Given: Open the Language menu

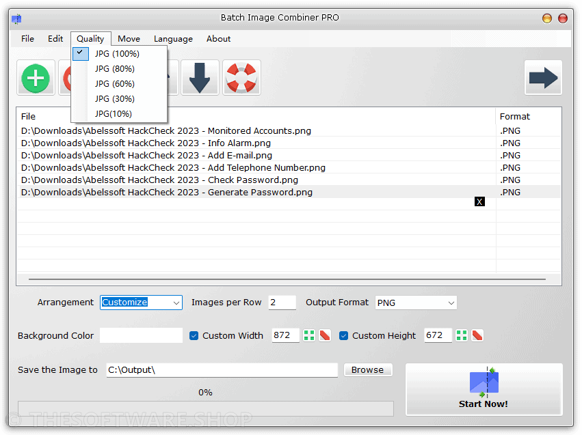Looking at the screenshot, I should [x=173, y=38].
